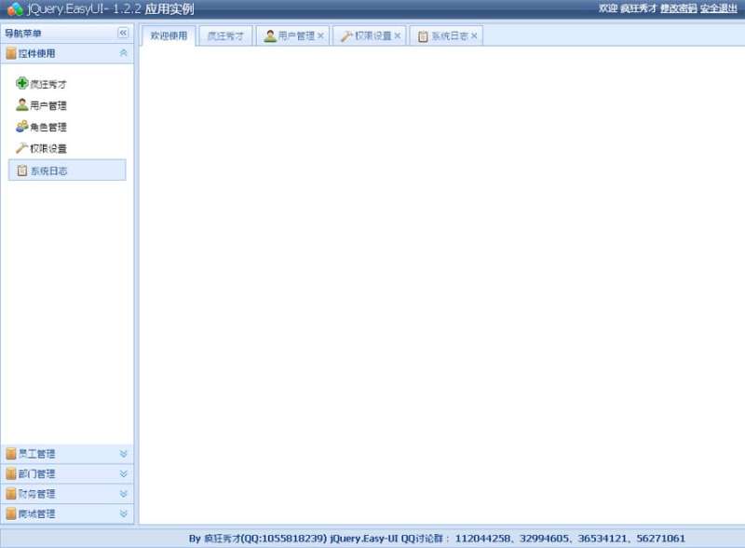The height and width of the screenshot is (548, 745).
Task: Collapse the 导航菜单 navigation panel
Action: [x=123, y=33]
